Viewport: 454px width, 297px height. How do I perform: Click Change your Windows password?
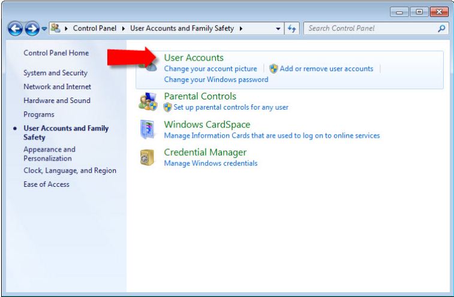[216, 80]
